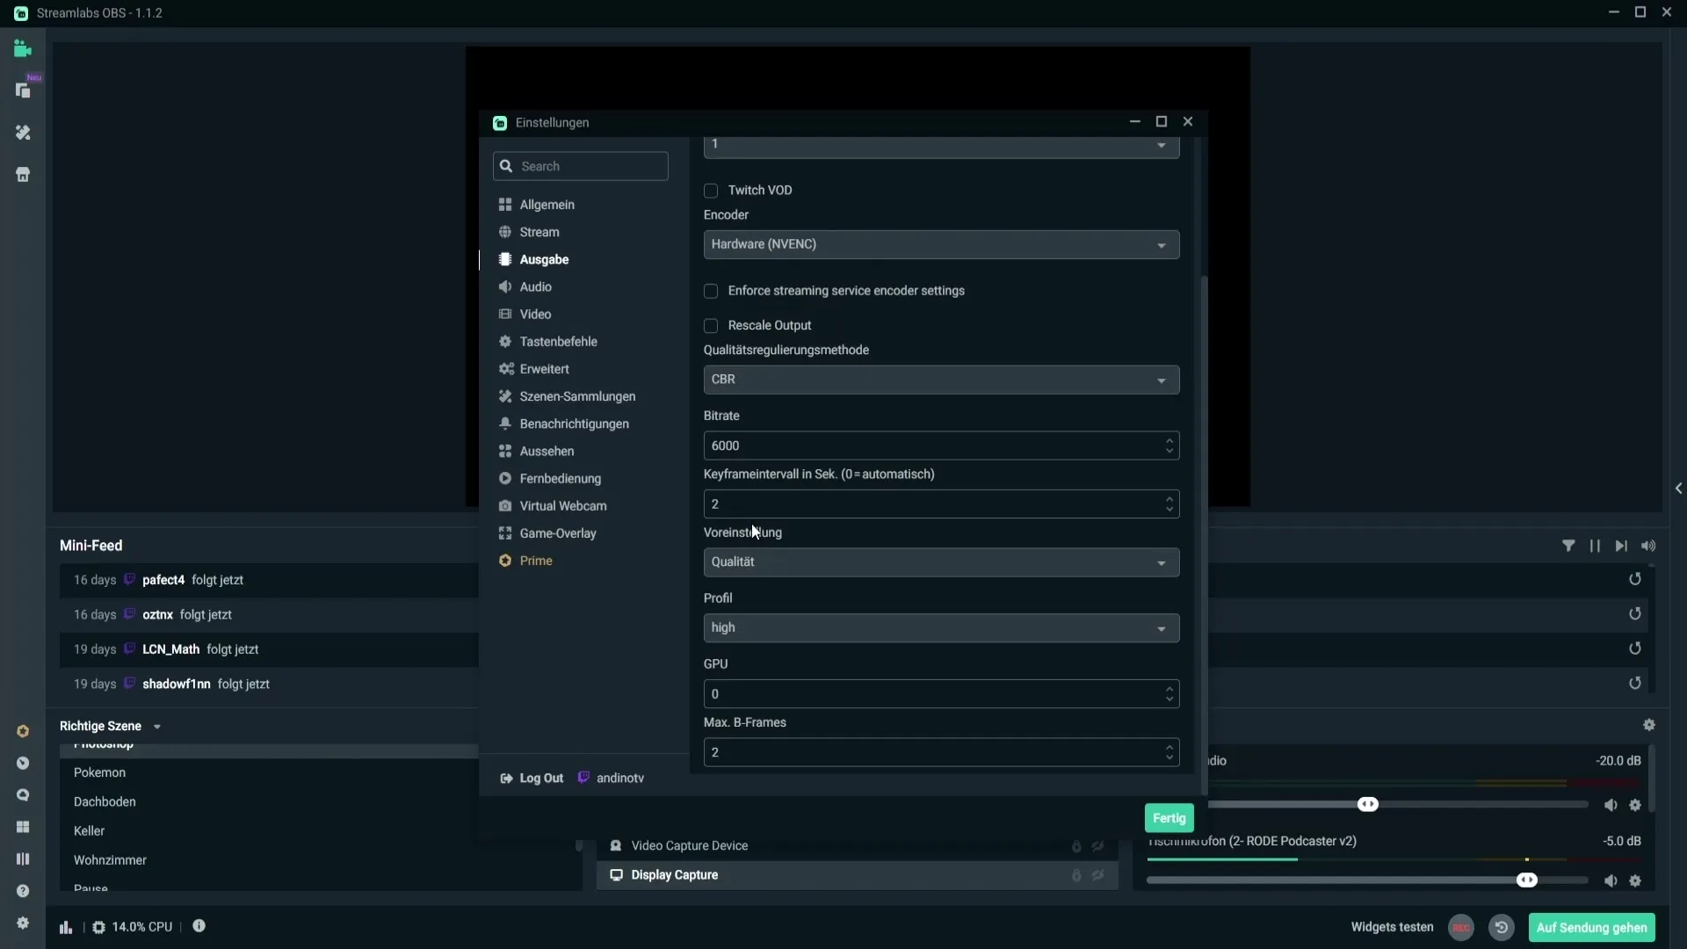Click the Bitrate input field value
This screenshot has height=949, width=1687.
(941, 445)
